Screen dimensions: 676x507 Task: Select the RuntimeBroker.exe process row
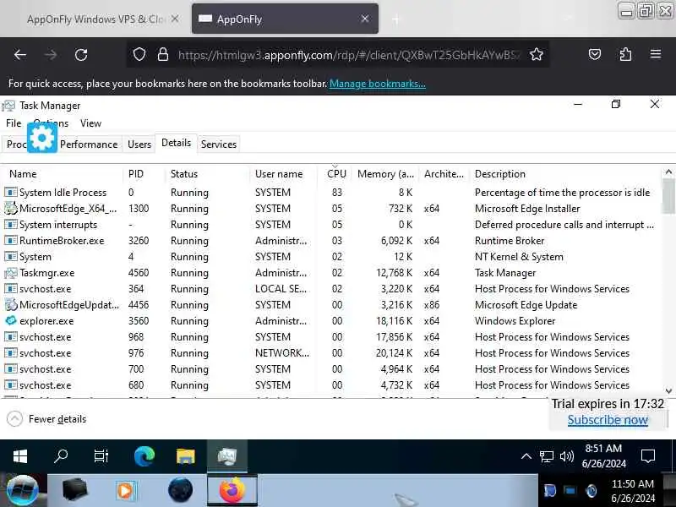pos(331,241)
